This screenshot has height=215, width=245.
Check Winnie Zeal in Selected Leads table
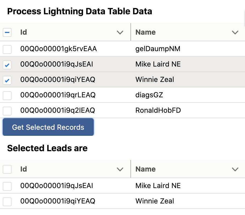click(x=7, y=201)
